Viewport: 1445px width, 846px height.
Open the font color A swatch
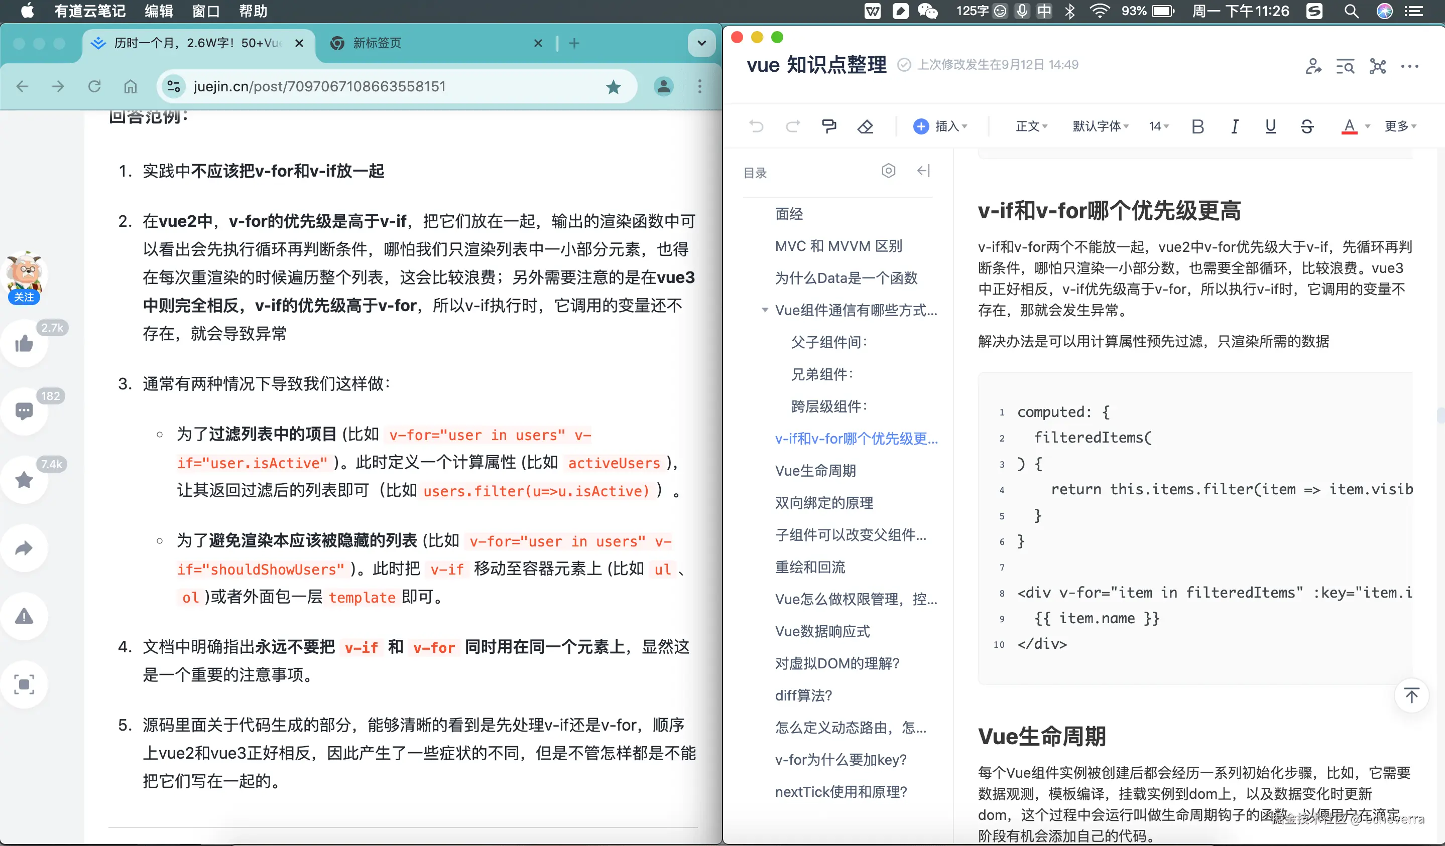point(1349,126)
